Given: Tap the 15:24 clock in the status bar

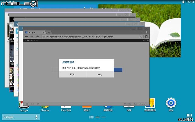Looking at the screenshot, I should tap(190, 2).
